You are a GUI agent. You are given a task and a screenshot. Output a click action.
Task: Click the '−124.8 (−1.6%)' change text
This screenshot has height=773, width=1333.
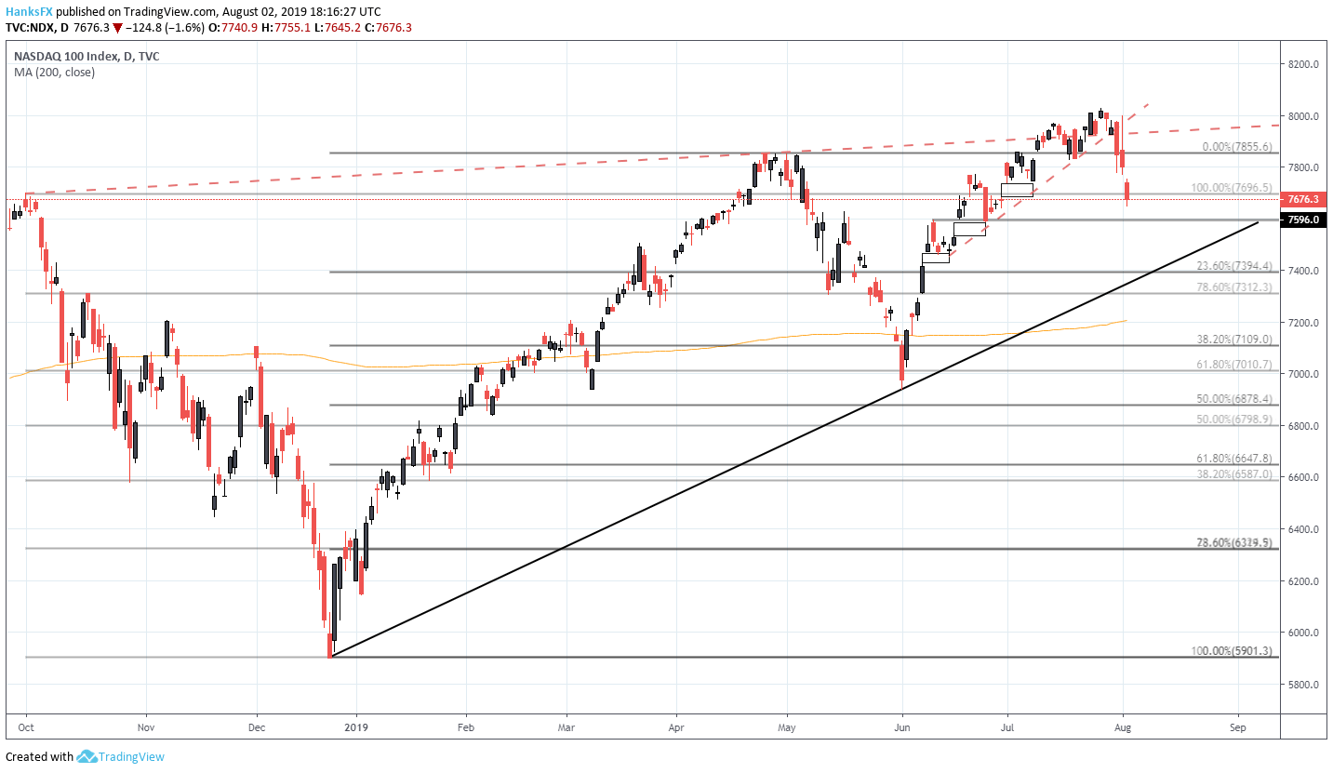[x=165, y=28]
